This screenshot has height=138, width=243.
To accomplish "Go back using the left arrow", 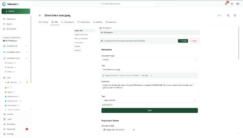I will 40,15.
